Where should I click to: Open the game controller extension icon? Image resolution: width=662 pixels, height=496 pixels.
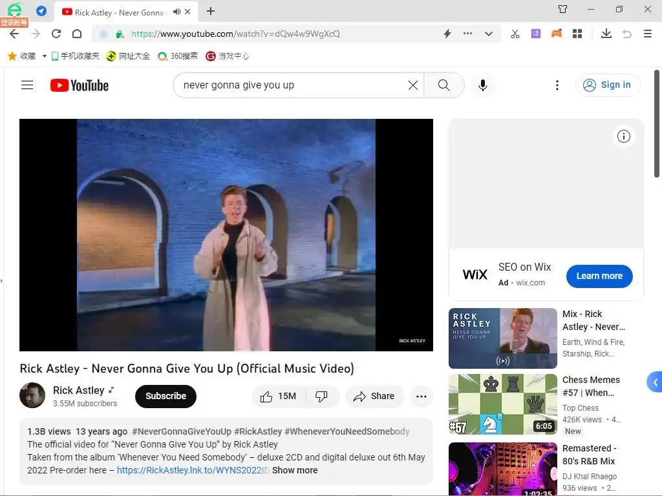tap(557, 34)
